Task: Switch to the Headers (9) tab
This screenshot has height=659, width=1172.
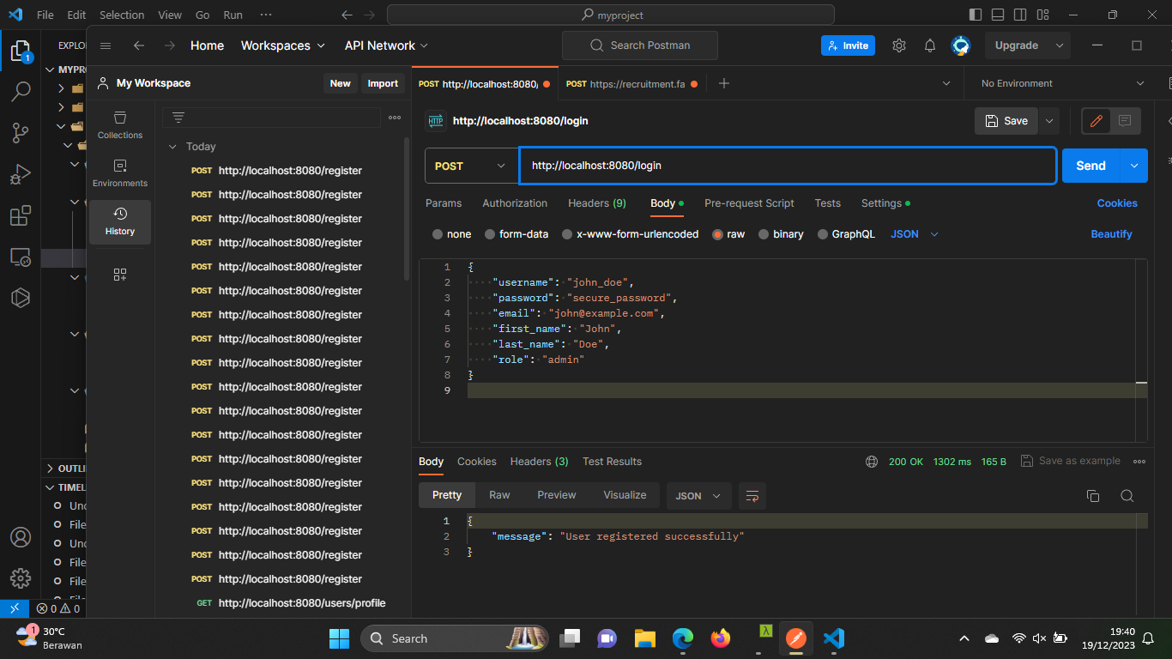Action: tap(596, 203)
